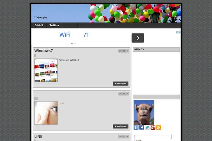Viewport: 212px width, 141px height.
Task: Select the first ad carousel dot
Action: tap(72, 43)
